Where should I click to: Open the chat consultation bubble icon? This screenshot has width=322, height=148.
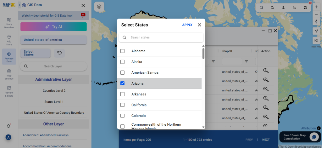click(314, 137)
